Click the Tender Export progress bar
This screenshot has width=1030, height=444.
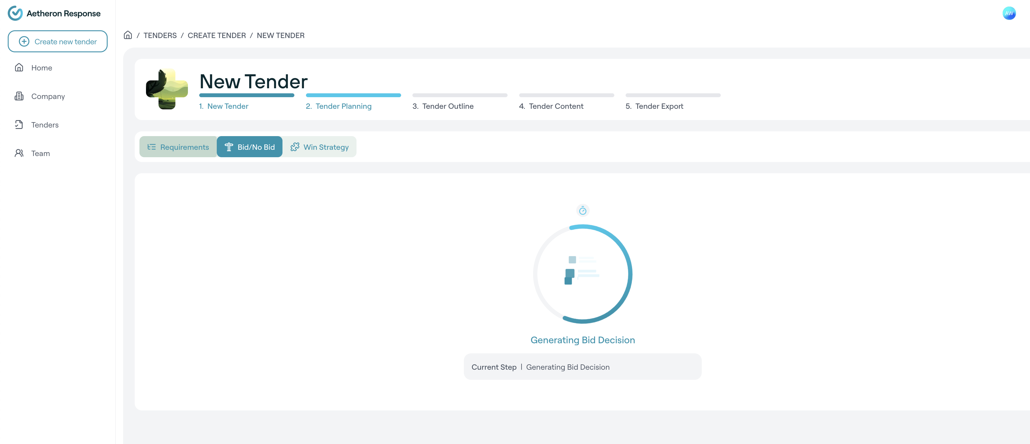[x=673, y=95]
